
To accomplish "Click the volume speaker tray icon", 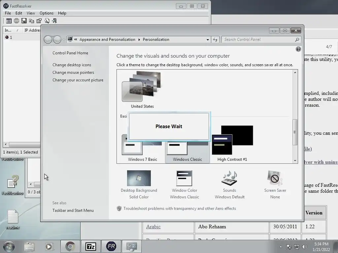I will [x=305, y=247].
